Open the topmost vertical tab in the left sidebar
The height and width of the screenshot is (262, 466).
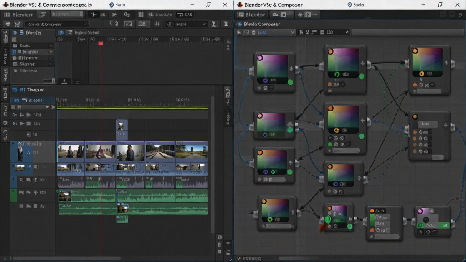(5, 37)
